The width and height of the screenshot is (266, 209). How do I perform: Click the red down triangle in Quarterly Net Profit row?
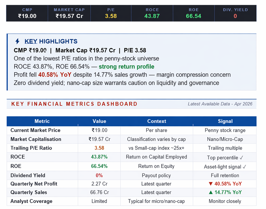click(211, 184)
